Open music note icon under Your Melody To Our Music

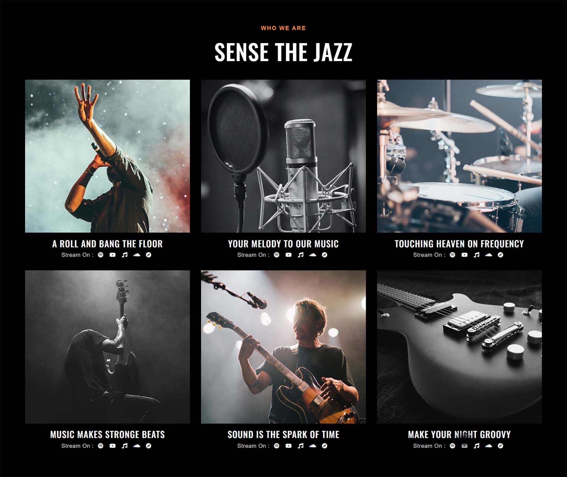click(x=301, y=255)
